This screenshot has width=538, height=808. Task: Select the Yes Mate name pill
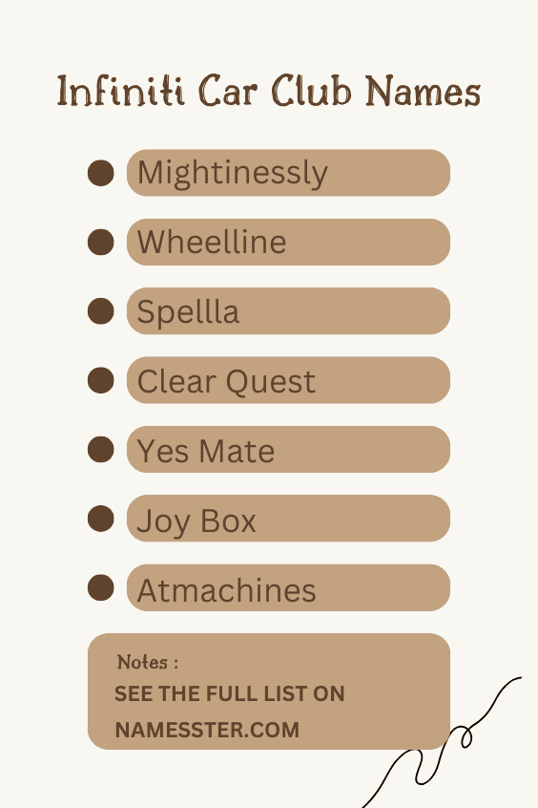[x=288, y=449]
